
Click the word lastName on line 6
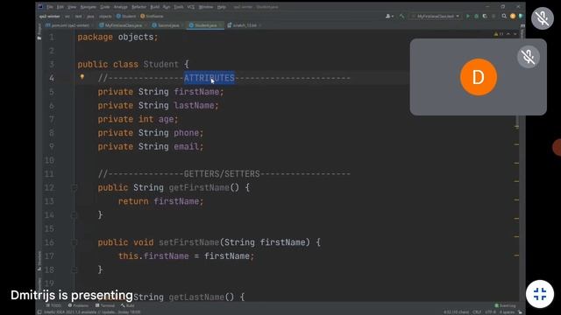(195, 105)
